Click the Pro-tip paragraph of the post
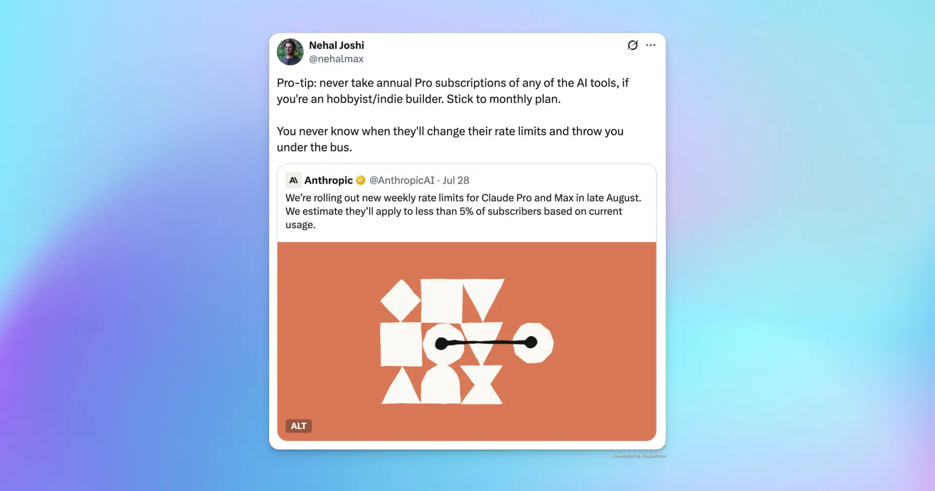Image resolution: width=935 pixels, height=491 pixels. point(452,91)
